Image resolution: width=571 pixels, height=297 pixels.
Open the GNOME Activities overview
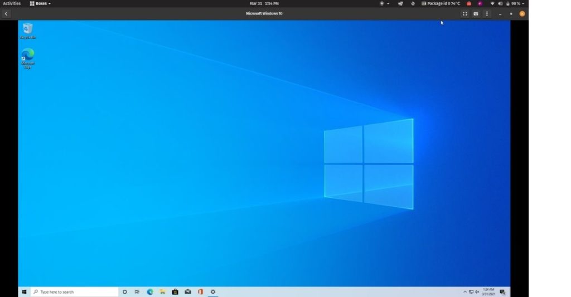12,3
